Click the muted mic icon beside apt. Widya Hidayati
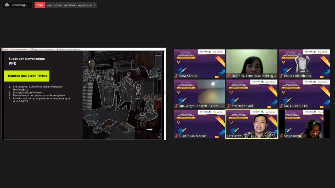 pos(176,106)
